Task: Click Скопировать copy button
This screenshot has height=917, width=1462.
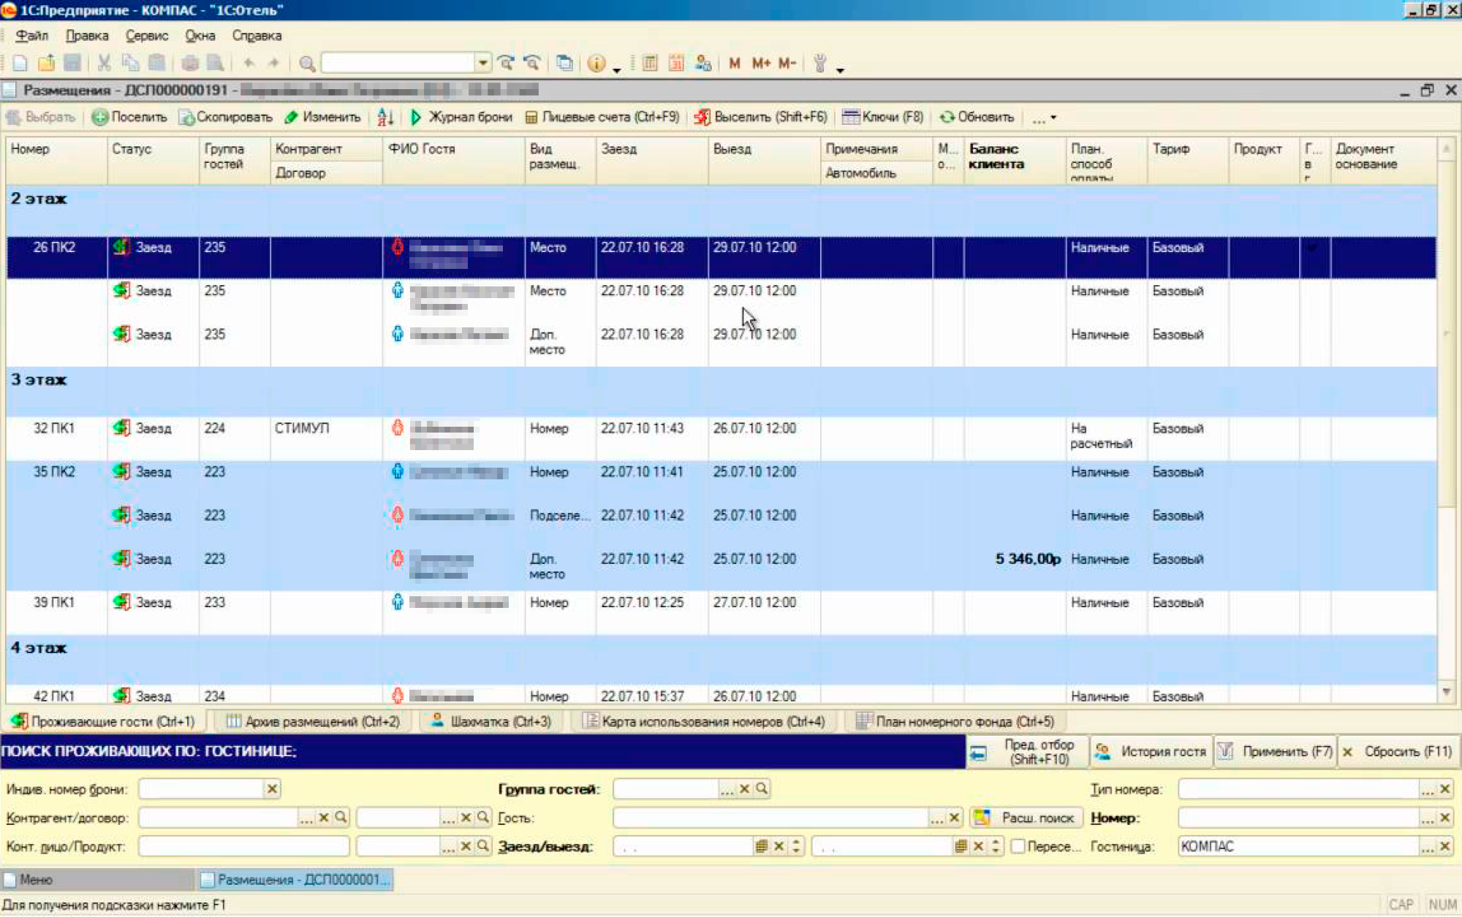Action: point(226,117)
